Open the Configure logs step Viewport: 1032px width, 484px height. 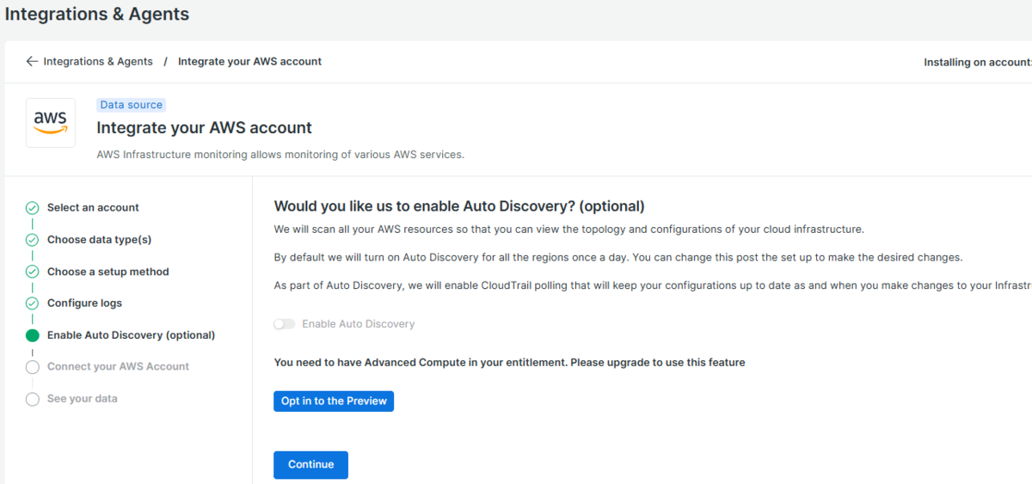click(x=84, y=303)
